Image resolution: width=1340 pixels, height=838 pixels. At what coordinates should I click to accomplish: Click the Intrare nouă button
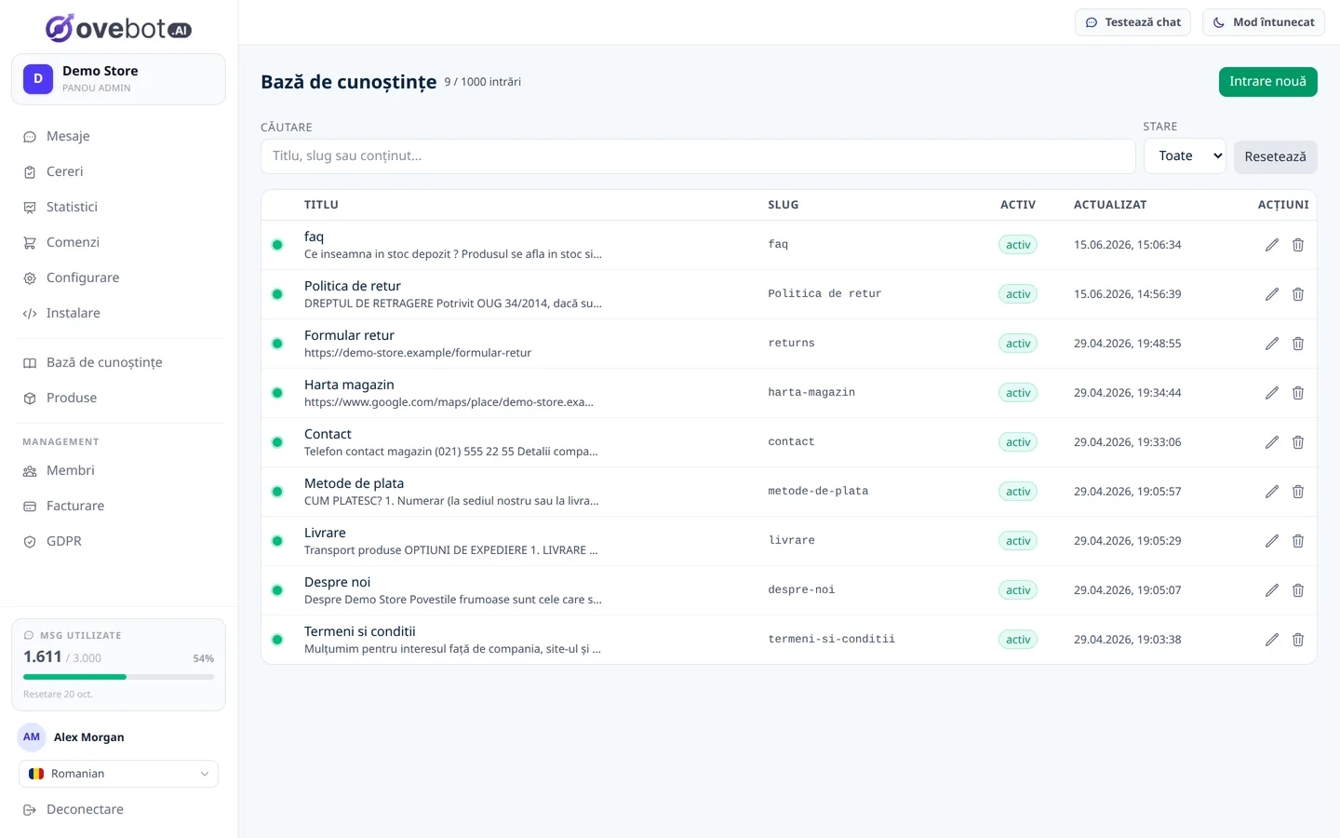[x=1267, y=82]
